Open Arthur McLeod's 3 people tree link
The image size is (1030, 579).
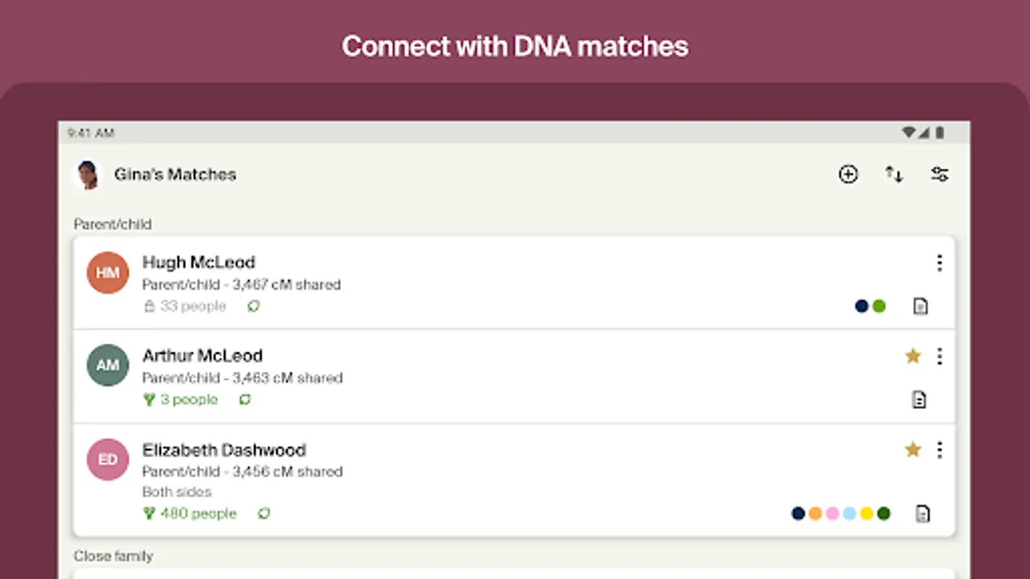(x=189, y=400)
